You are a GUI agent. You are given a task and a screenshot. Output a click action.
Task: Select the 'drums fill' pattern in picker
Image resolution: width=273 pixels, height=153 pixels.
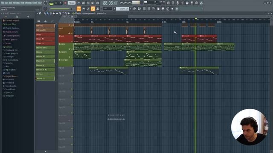46,30
